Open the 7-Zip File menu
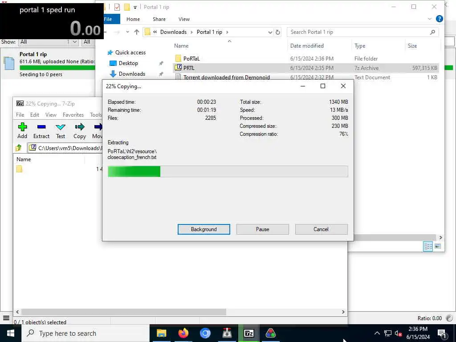Viewport: 456px width, 342px height. 20,115
